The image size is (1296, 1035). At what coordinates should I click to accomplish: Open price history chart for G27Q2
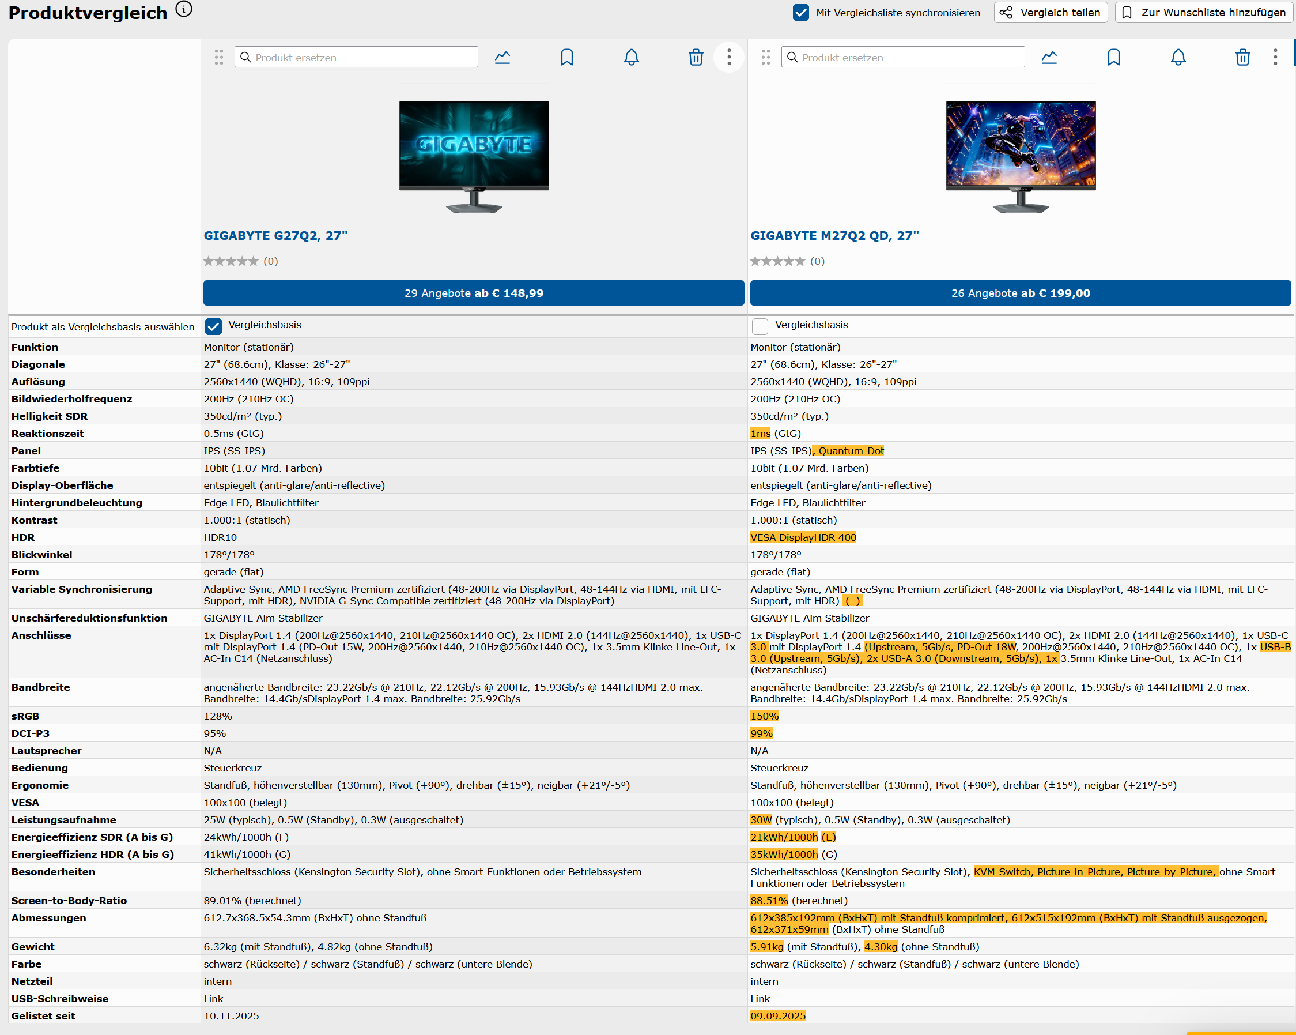(502, 58)
